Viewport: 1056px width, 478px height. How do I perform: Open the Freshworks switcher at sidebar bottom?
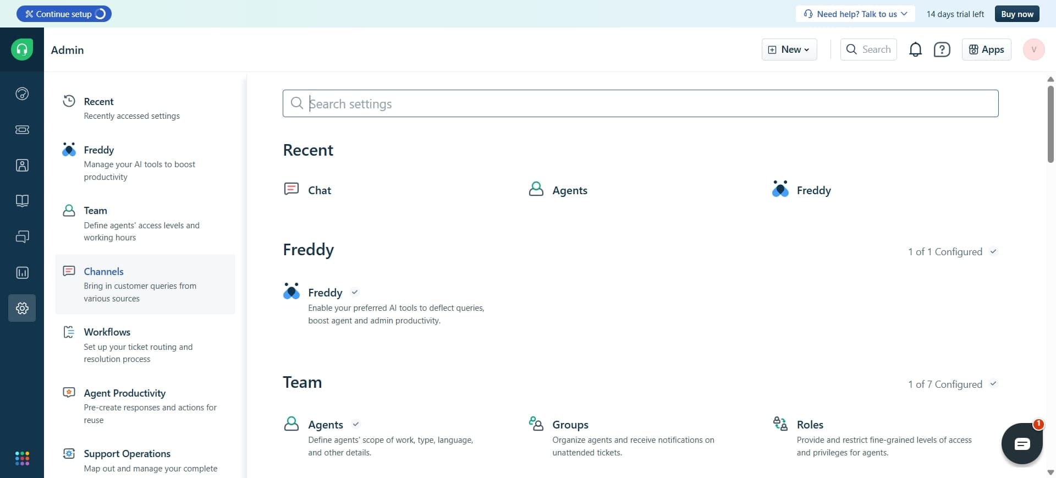tap(21, 458)
